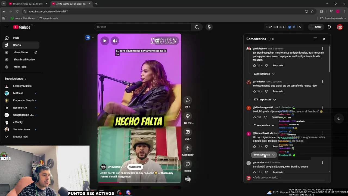
Task: Go to the YouTube home logo
Action: [x=22, y=27]
